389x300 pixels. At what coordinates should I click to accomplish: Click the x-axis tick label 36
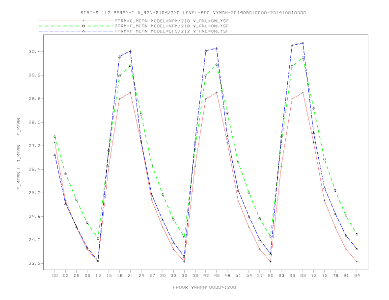coord(184,275)
